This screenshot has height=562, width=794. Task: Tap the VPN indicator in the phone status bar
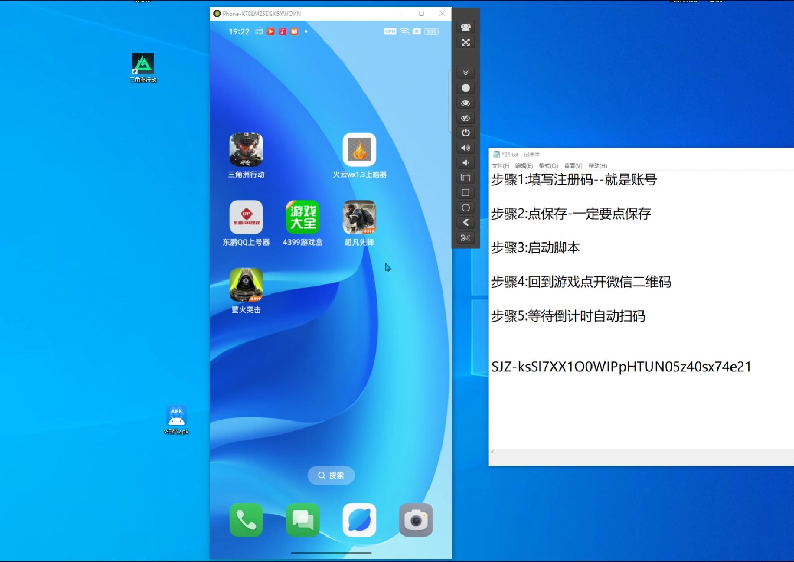390,32
